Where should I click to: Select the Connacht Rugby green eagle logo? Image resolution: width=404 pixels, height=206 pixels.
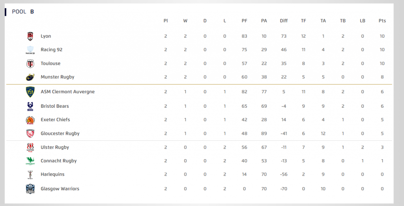(30, 161)
